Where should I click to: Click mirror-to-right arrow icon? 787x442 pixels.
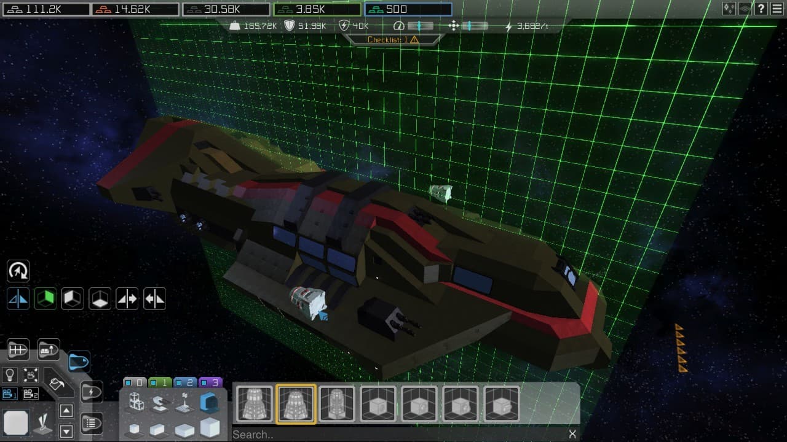(x=127, y=300)
